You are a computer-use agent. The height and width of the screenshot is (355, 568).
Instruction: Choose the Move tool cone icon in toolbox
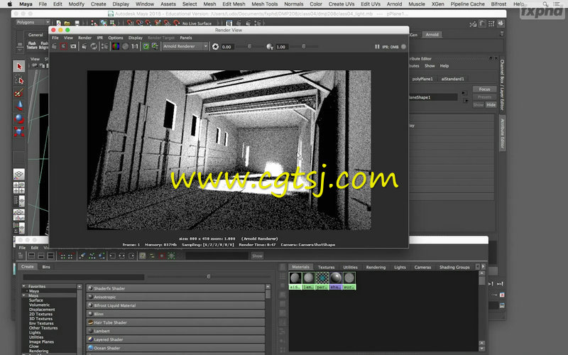tap(19, 106)
